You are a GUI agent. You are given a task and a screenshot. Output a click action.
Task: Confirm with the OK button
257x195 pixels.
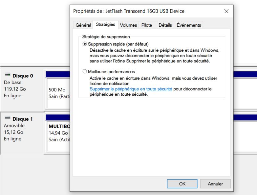point(182,184)
